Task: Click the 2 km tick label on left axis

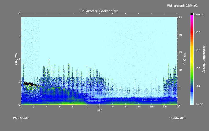Action: [19, 82]
